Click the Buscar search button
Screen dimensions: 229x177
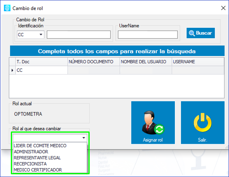coord(200,33)
